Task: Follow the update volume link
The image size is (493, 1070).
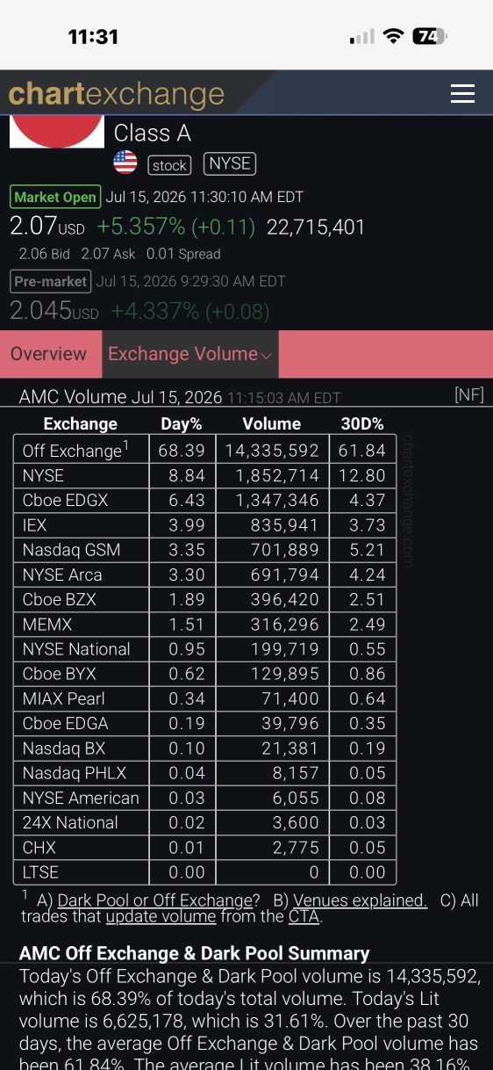Action: pyautogui.click(x=161, y=917)
